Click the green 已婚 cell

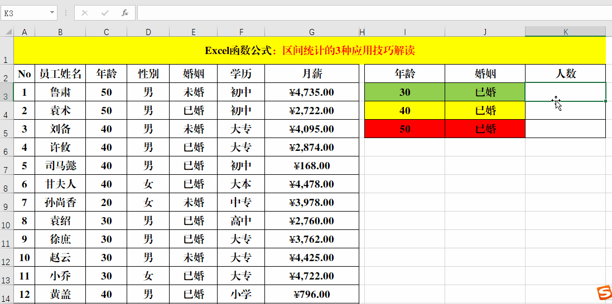click(485, 92)
